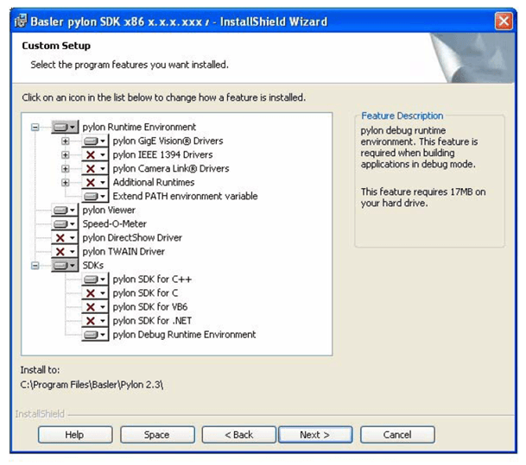
Task: Expand the pylon IEEE 1394 Drivers node
Action: 65,154
